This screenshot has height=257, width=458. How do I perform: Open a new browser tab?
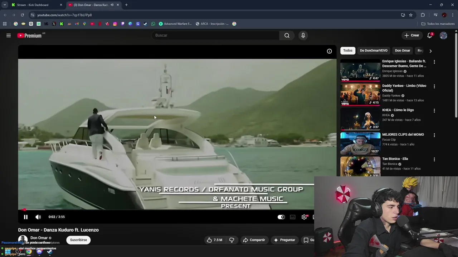tap(126, 5)
